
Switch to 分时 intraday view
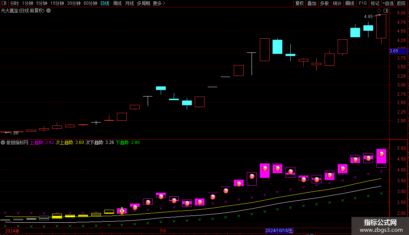(14, 3)
